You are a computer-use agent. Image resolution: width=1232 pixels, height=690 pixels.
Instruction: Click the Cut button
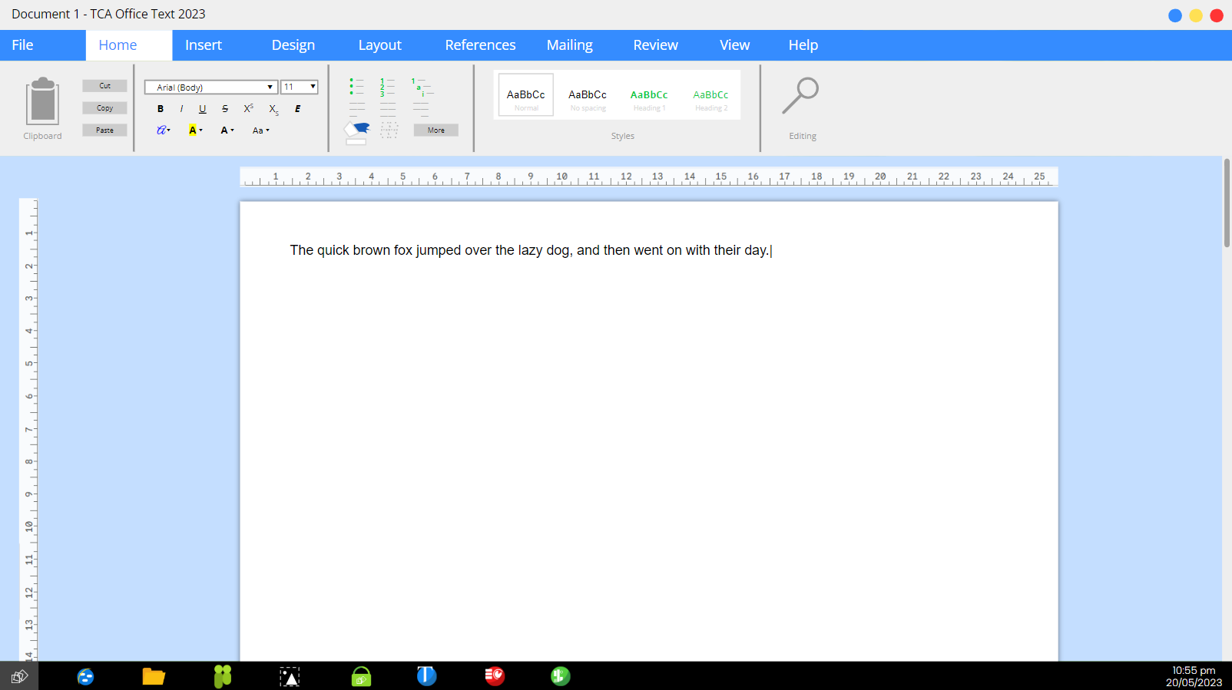click(104, 86)
